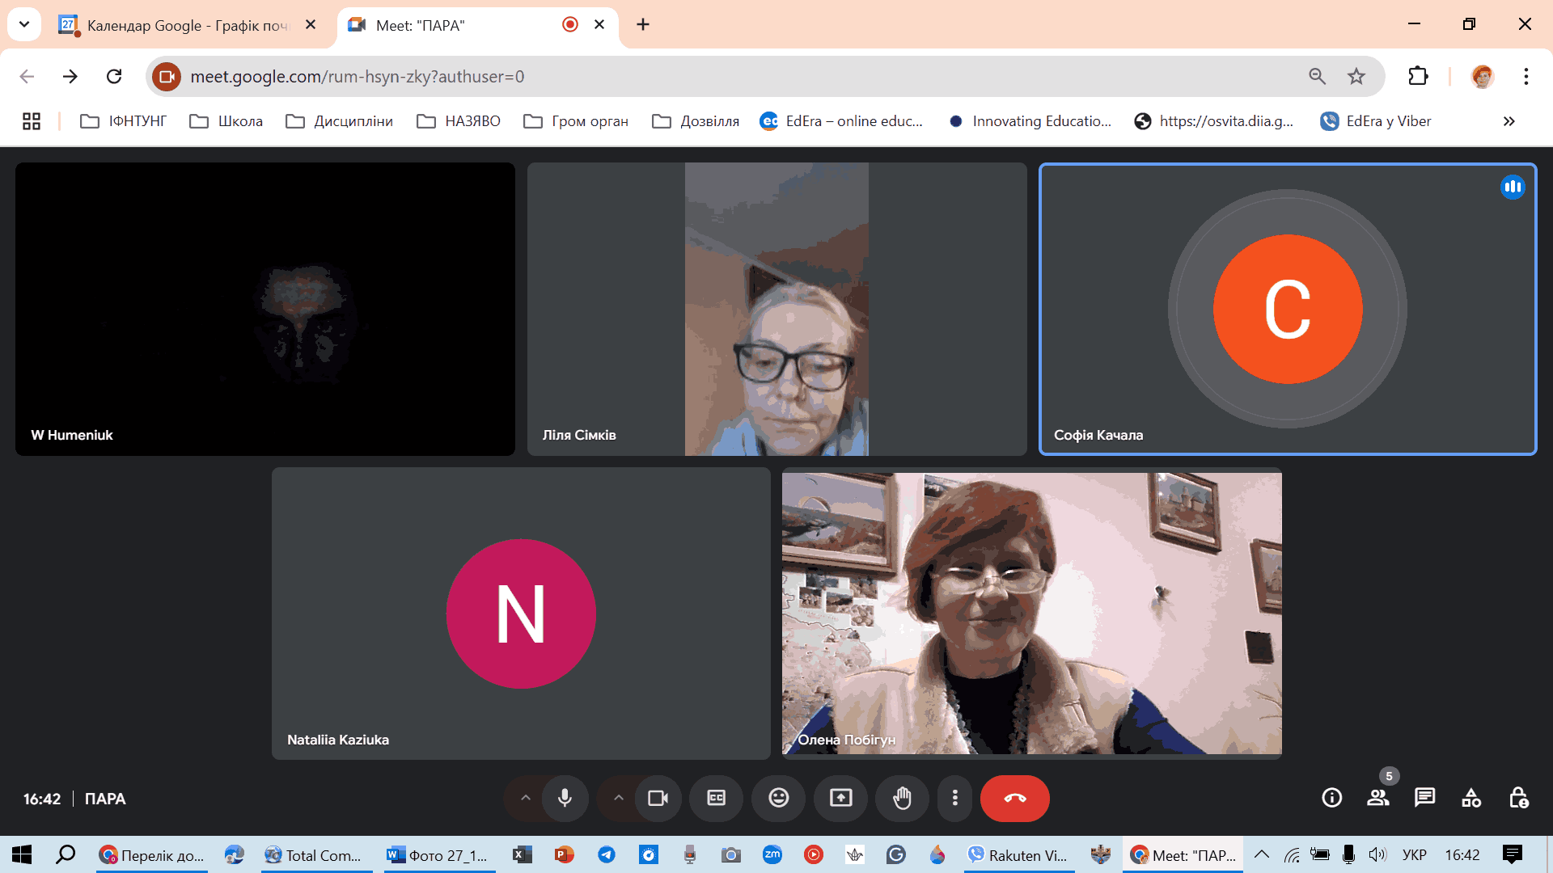Show the people participants panel
The height and width of the screenshot is (873, 1553).
pos(1377,799)
